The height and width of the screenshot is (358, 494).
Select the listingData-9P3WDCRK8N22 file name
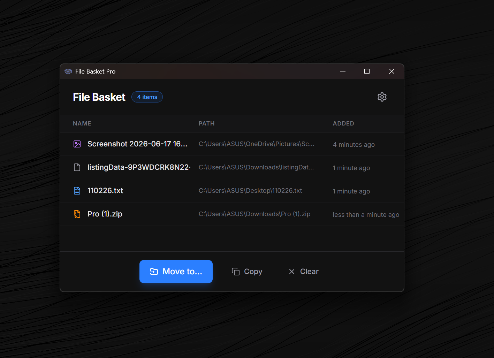tap(139, 167)
